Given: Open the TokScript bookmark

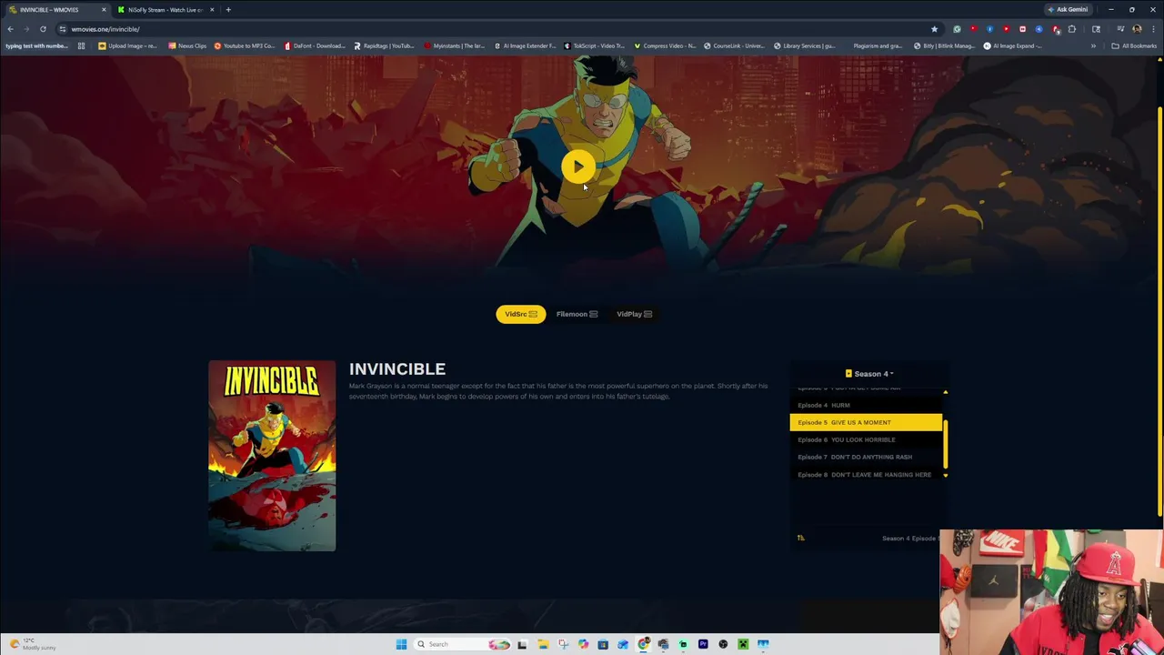Looking at the screenshot, I should (x=595, y=45).
